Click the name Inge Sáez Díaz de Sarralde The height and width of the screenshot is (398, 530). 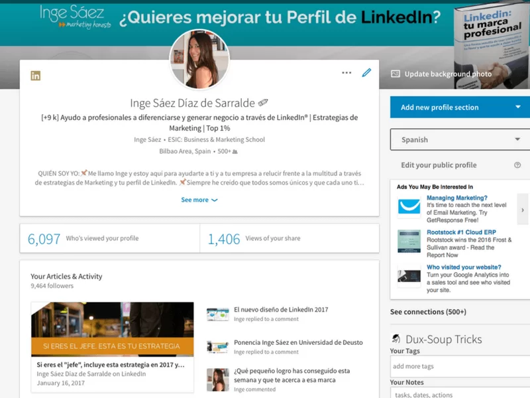[x=192, y=103]
